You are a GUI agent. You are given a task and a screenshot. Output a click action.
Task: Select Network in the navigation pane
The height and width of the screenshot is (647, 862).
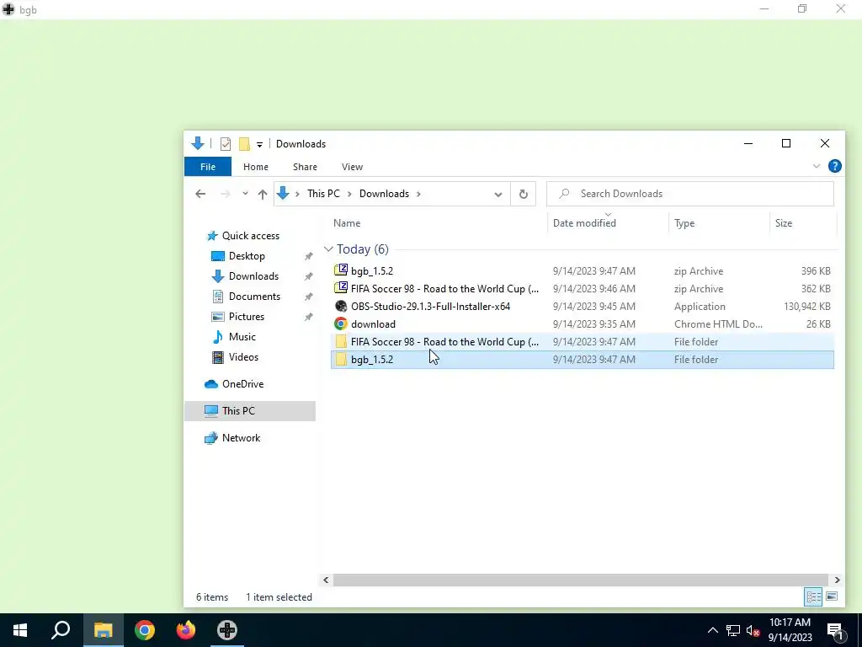[x=241, y=438]
